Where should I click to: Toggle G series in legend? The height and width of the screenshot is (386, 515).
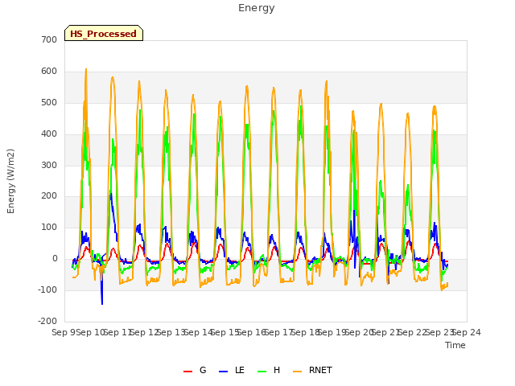click(x=195, y=371)
